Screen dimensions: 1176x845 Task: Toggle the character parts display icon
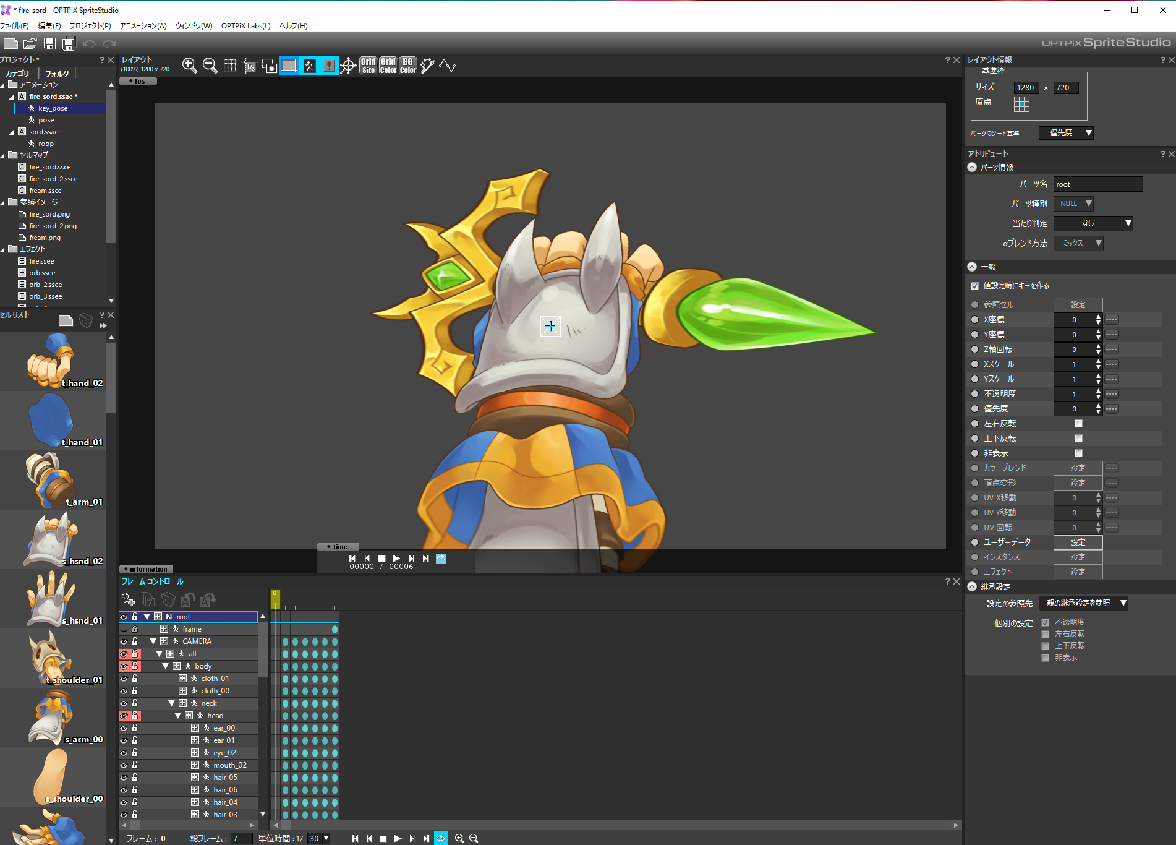click(x=309, y=66)
